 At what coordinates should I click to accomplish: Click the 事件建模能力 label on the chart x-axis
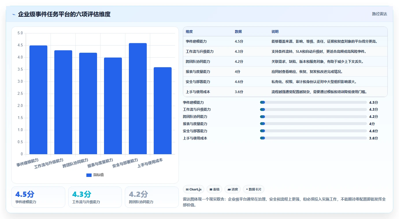point(27,162)
